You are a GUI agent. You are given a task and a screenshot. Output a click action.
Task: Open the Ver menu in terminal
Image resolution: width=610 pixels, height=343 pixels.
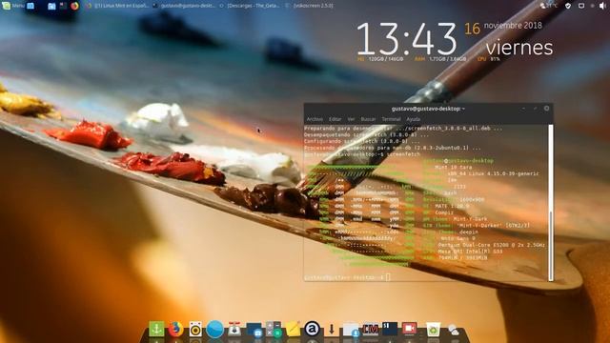pos(351,119)
